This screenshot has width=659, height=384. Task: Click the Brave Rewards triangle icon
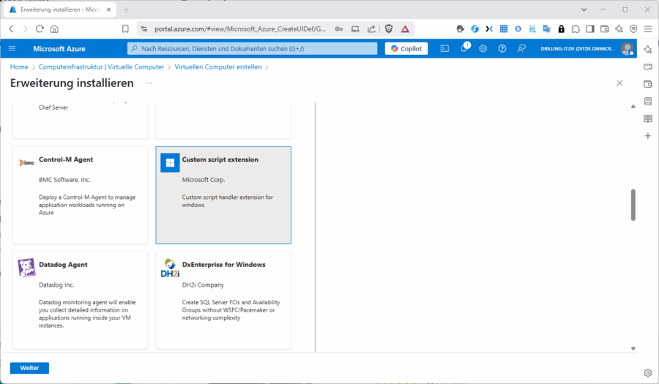[405, 29]
